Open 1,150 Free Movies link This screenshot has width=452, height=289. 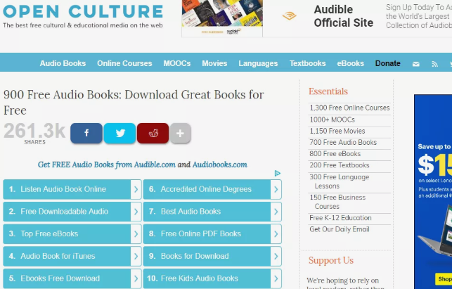[x=337, y=131]
